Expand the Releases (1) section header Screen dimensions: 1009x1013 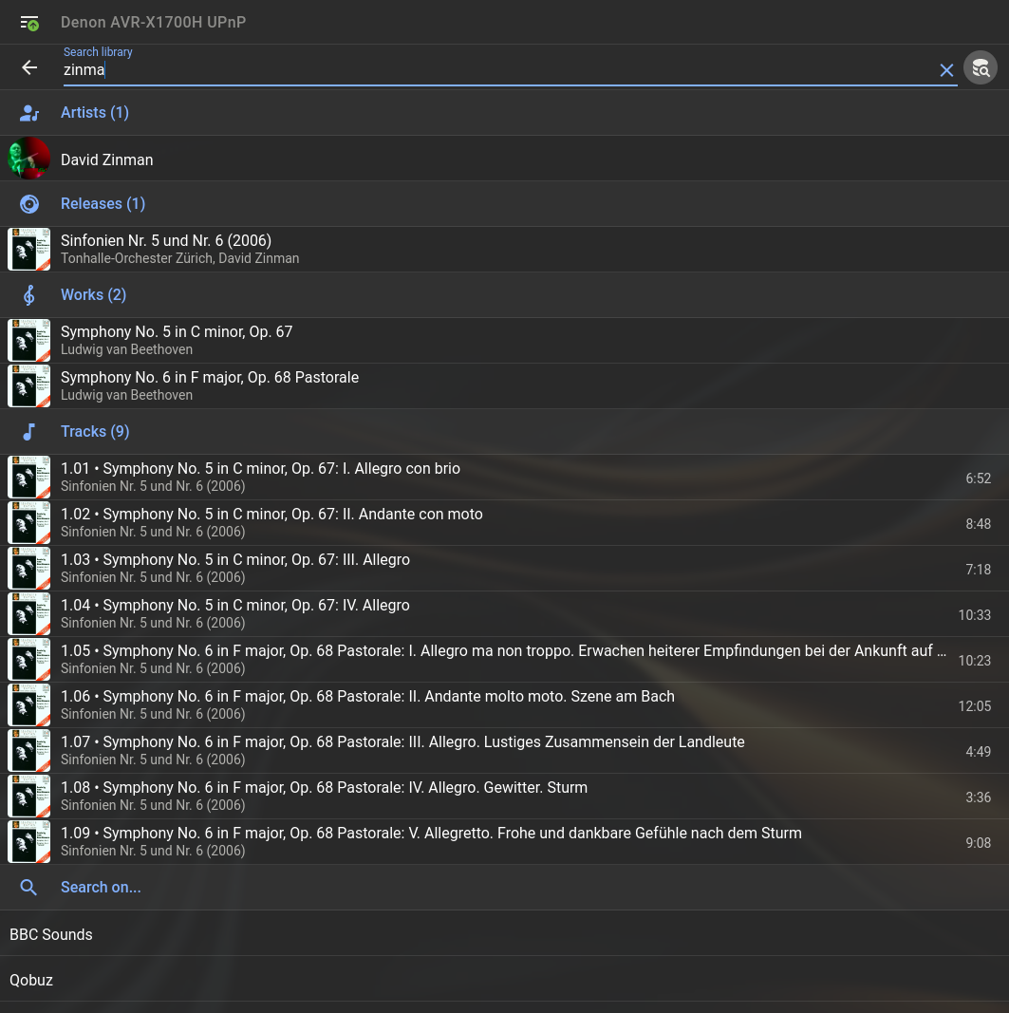pos(103,204)
